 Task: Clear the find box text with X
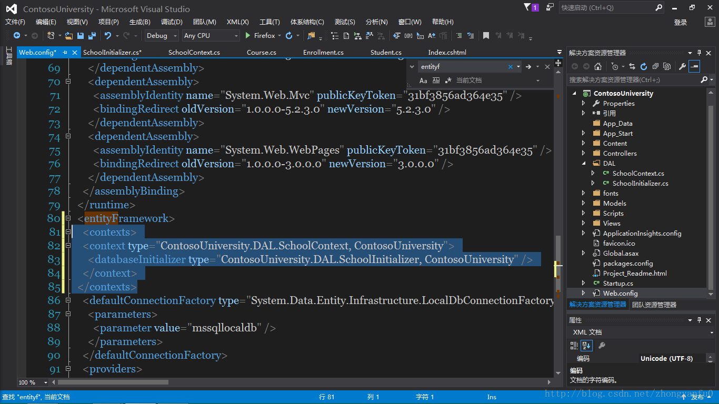pos(510,67)
